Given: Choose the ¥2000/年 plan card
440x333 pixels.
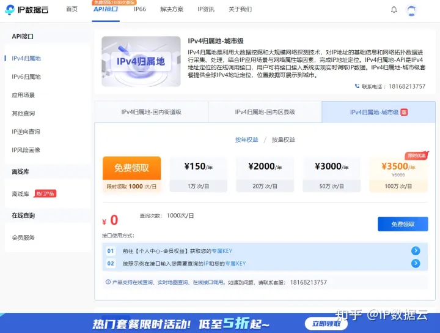Looking at the screenshot, I should [x=265, y=174].
